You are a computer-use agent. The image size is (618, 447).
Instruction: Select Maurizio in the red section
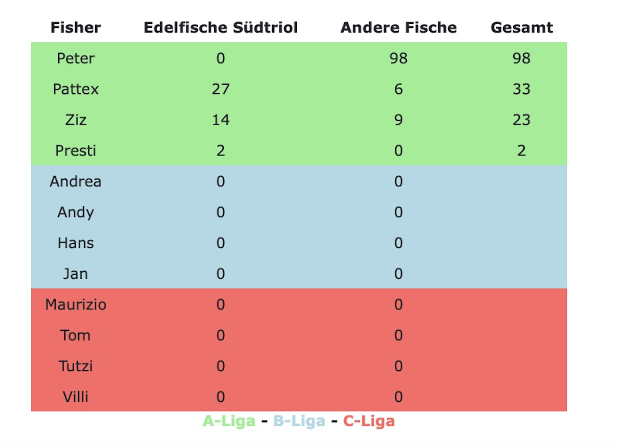(76, 305)
